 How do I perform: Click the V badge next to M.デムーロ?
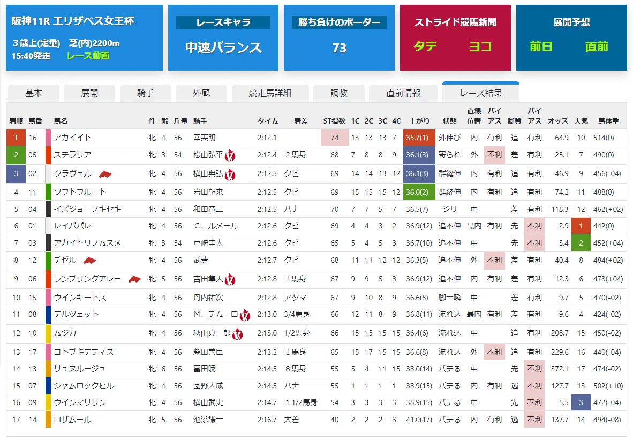[x=245, y=315]
